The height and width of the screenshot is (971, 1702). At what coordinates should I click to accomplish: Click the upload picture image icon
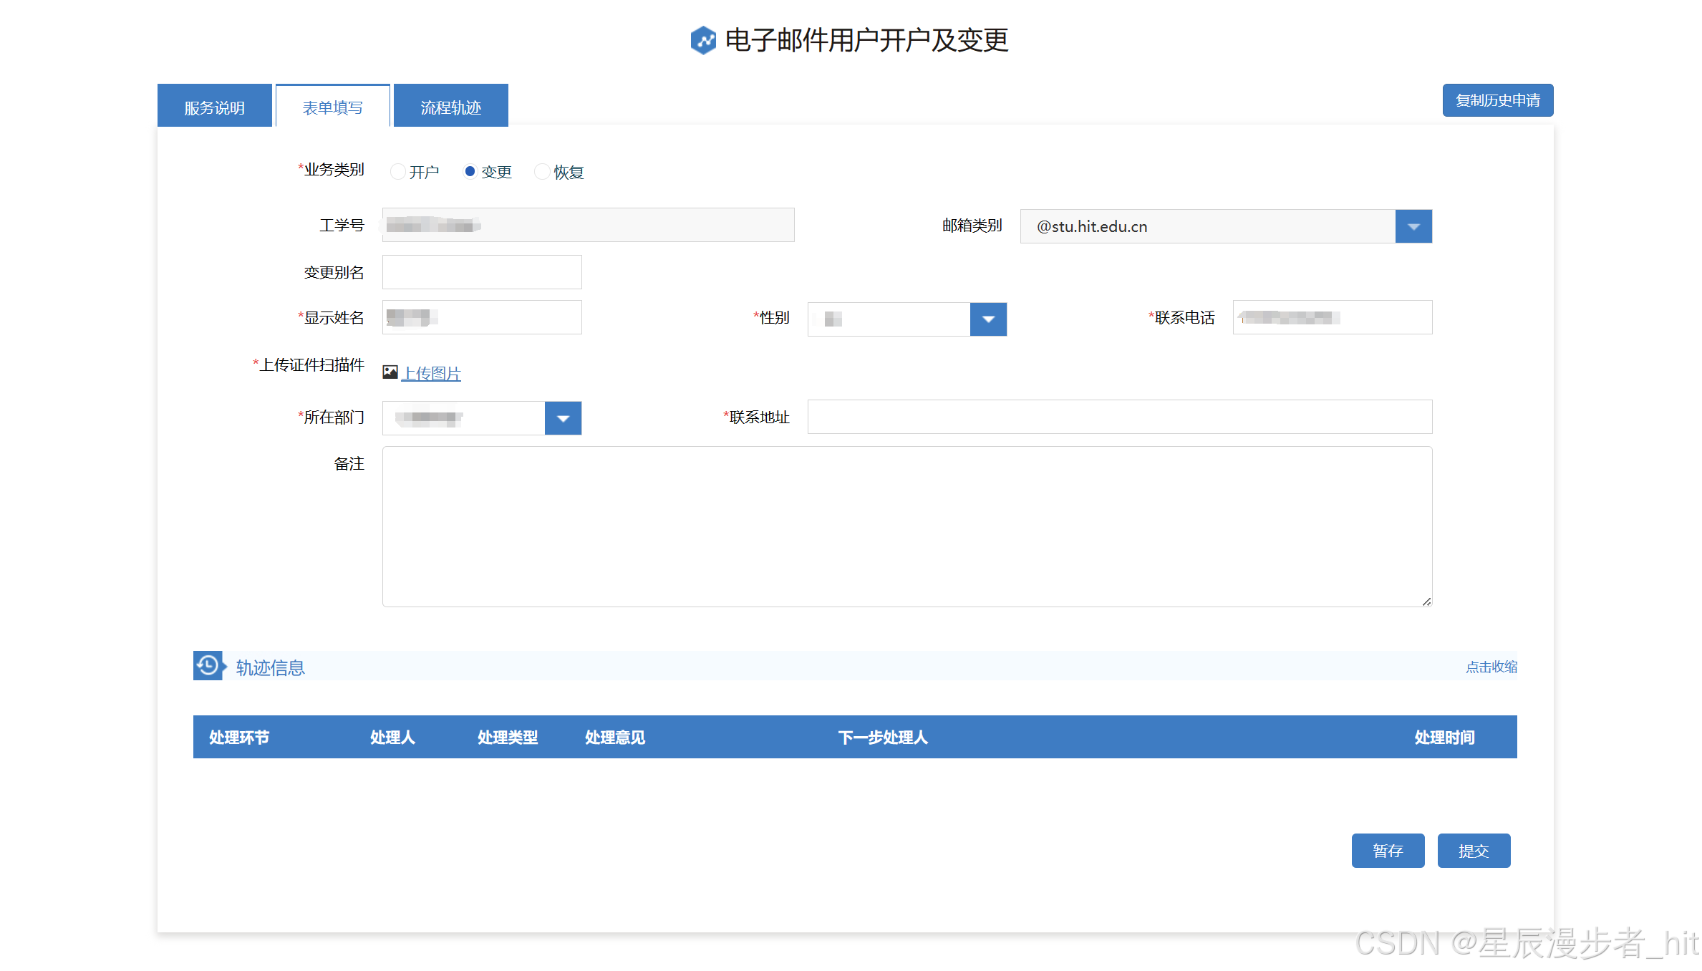[x=390, y=372]
